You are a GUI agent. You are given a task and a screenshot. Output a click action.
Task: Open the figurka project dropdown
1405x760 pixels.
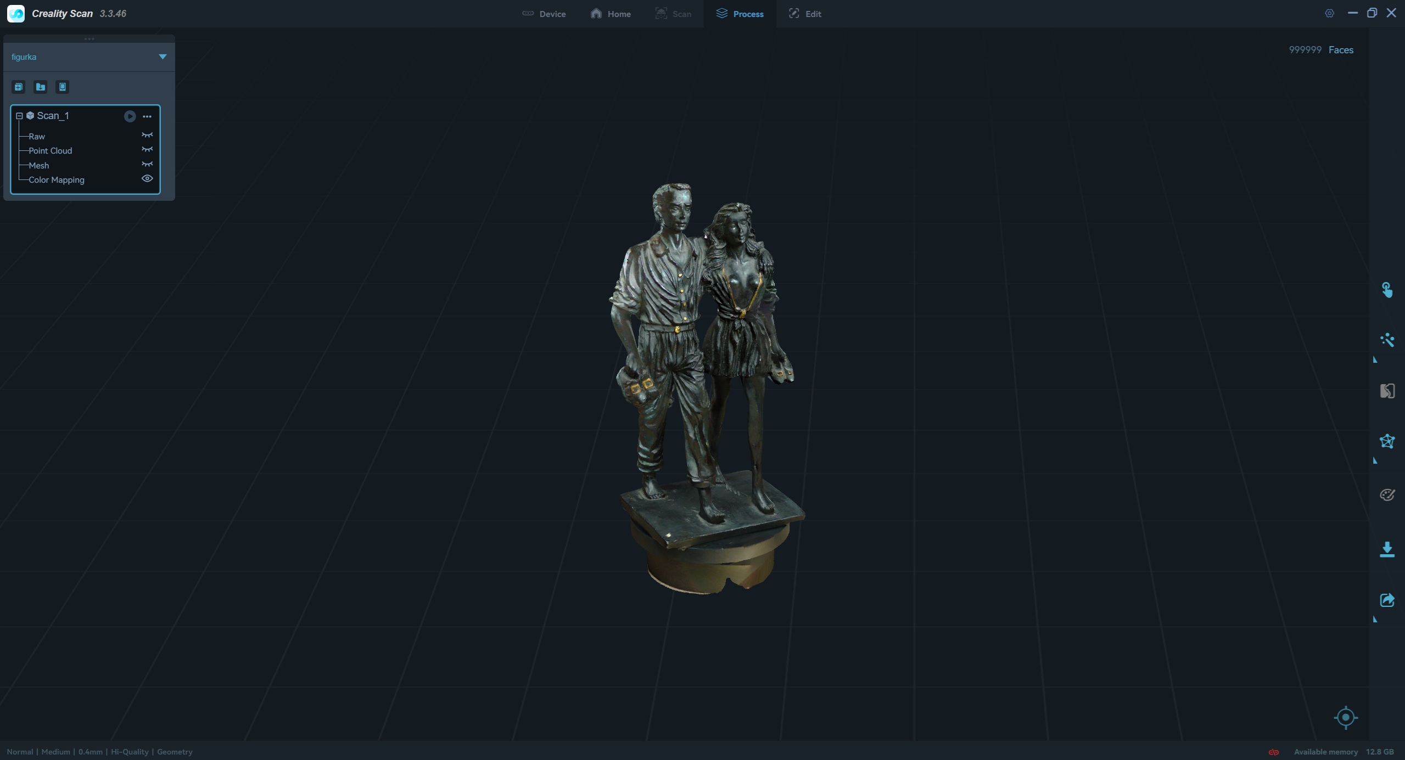click(x=163, y=57)
